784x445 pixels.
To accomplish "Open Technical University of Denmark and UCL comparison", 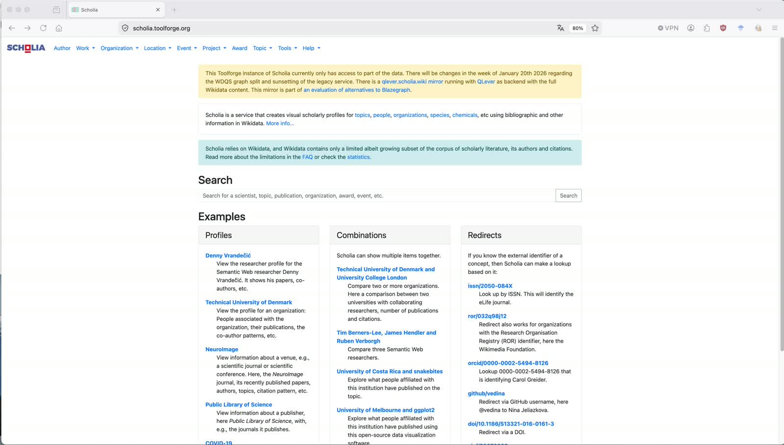I will [386, 274].
